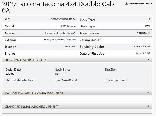Click the Order Date value 00/2000
This screenshot has width=156, height=116.
[10, 74]
